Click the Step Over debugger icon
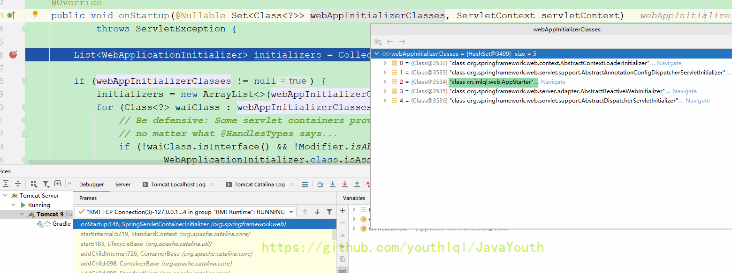This screenshot has width=732, height=273. click(320, 184)
